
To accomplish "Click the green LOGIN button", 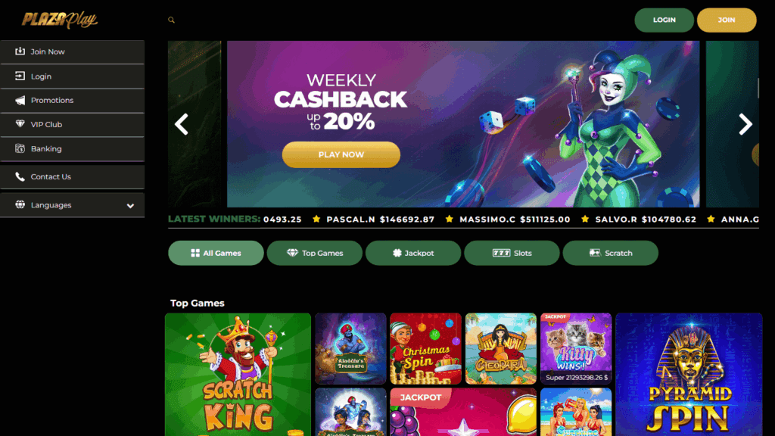I will pos(665,20).
